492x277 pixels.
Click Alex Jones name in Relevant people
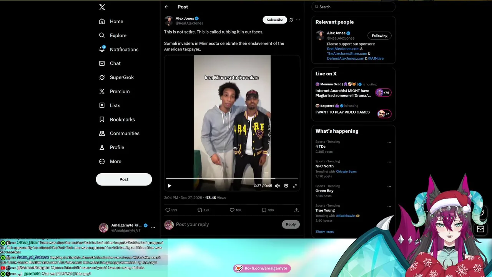pyautogui.click(x=336, y=33)
